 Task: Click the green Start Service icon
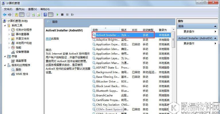(x=57, y=14)
